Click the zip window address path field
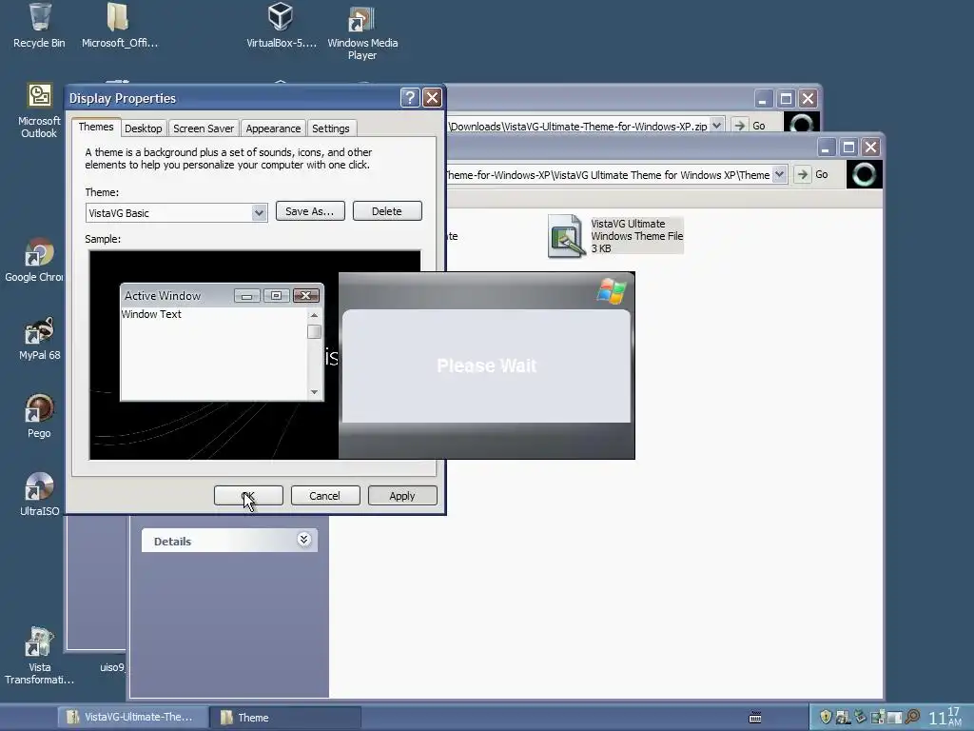This screenshot has height=731, width=974. (x=577, y=126)
